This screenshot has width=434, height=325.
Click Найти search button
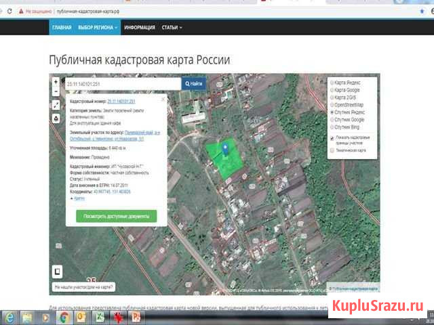(194, 84)
